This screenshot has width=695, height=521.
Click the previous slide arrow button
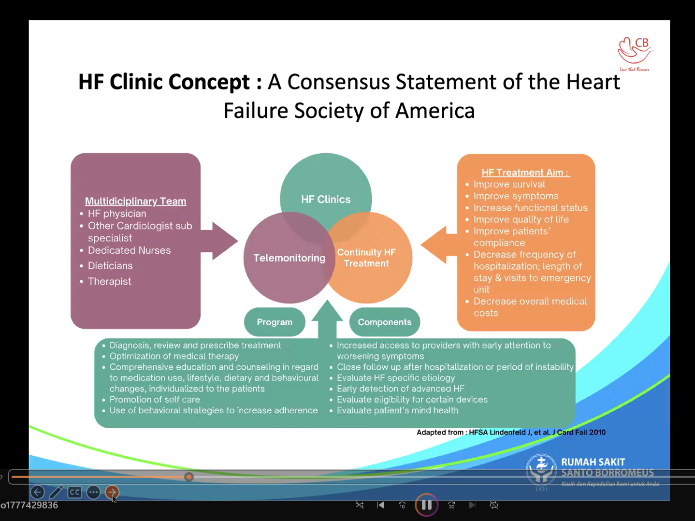[x=37, y=492]
